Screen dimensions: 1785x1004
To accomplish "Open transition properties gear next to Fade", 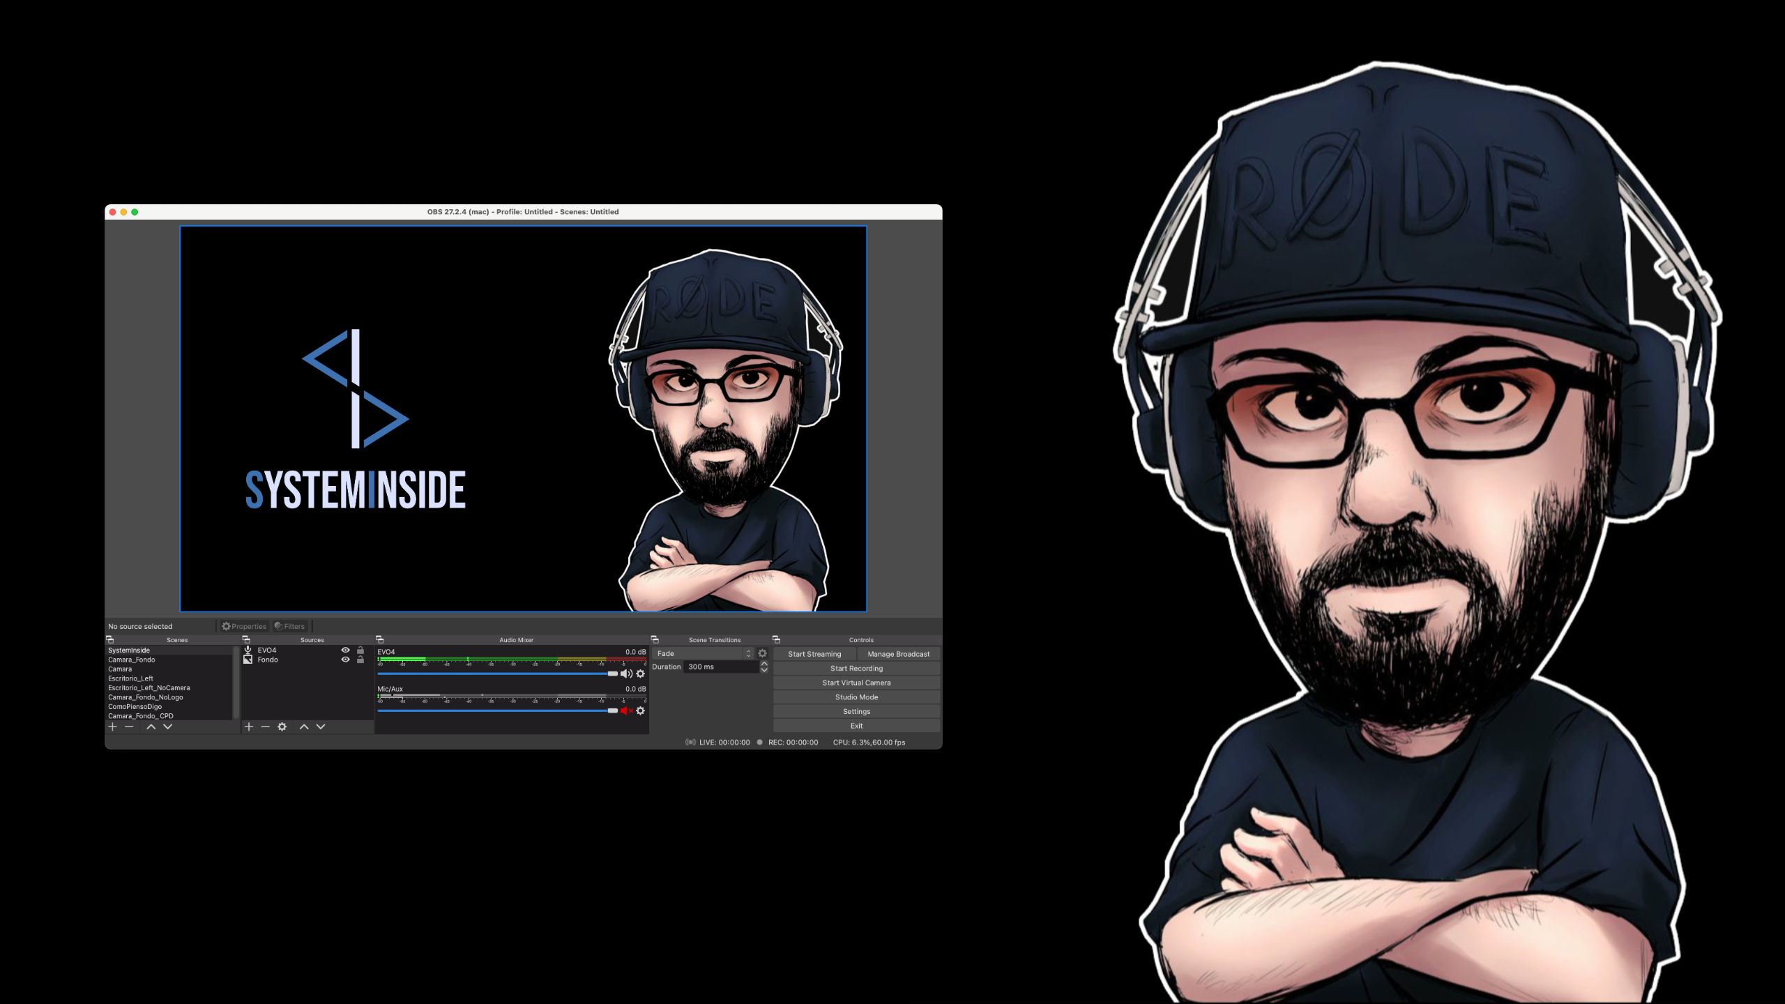I will (762, 653).
